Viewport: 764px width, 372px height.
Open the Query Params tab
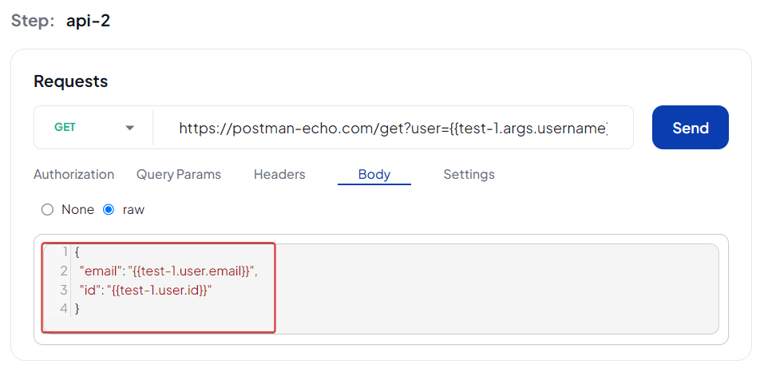(179, 174)
